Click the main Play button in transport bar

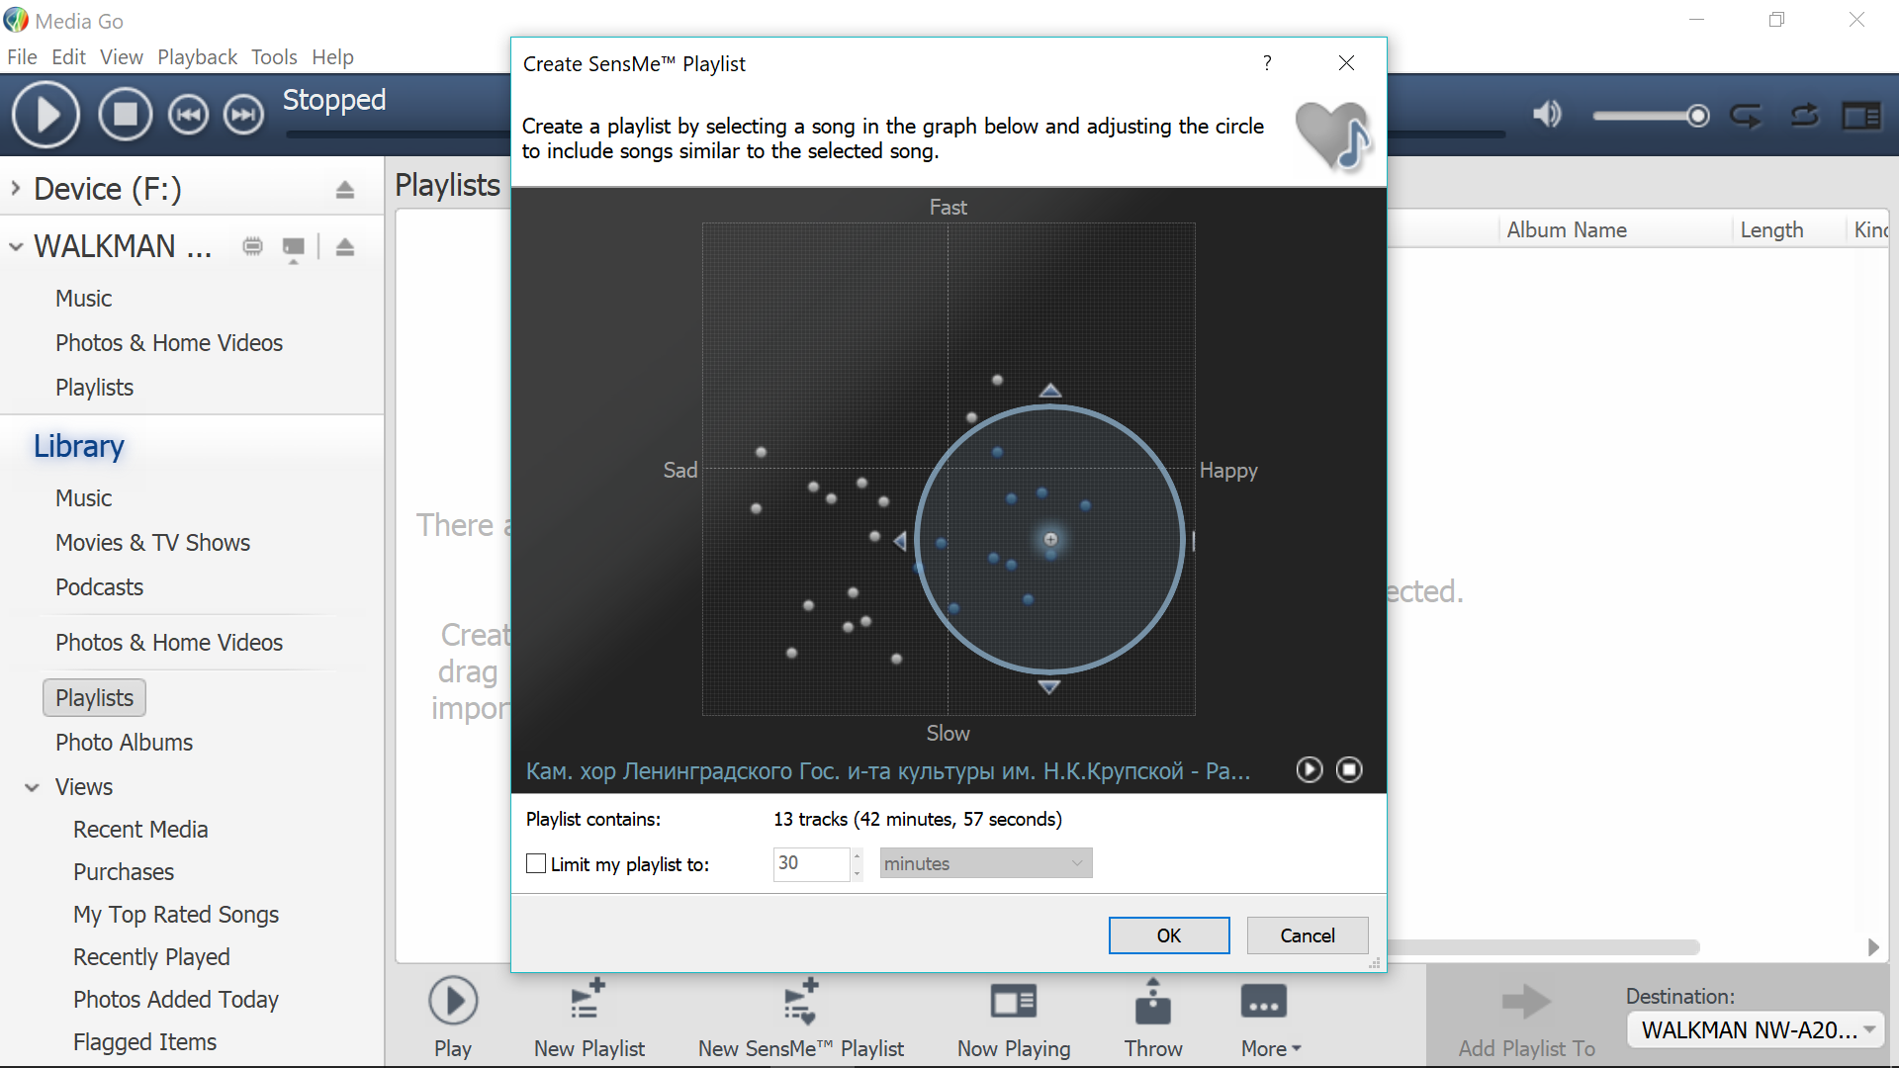(45, 115)
